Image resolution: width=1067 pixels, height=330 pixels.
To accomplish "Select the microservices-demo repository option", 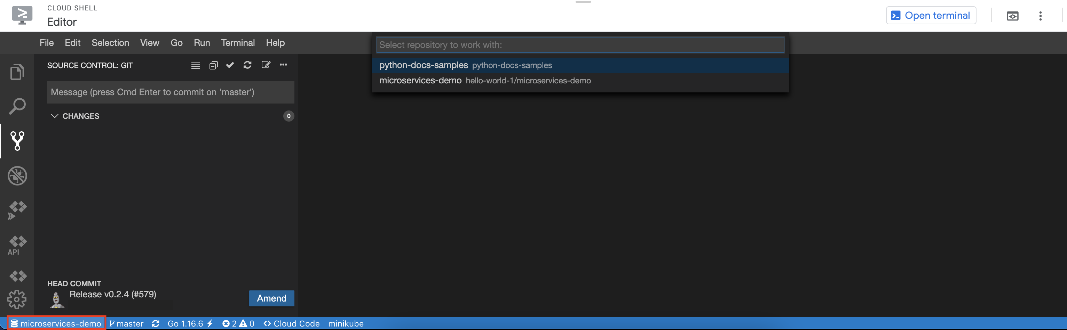I will point(580,81).
